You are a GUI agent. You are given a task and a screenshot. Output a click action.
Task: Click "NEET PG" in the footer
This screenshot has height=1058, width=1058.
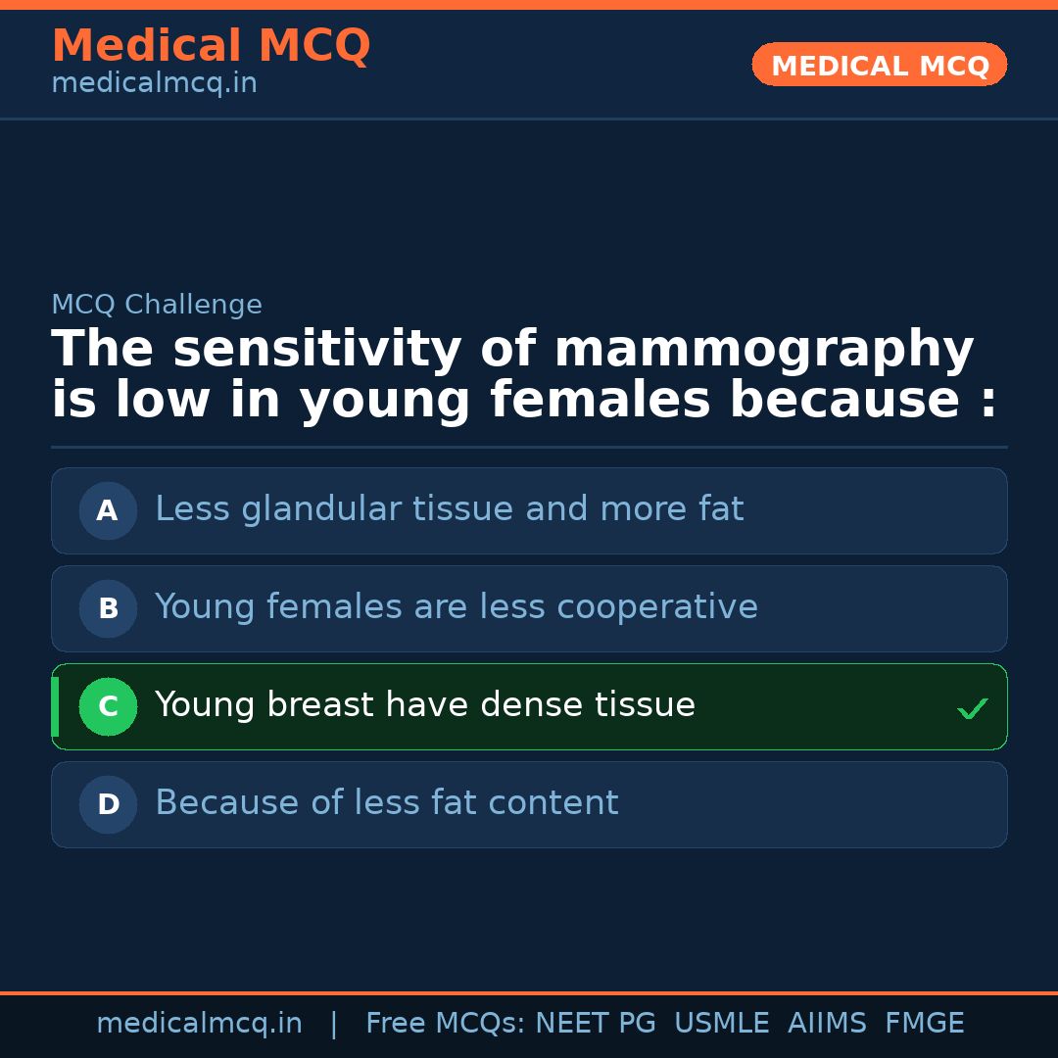pyautogui.click(x=596, y=1024)
